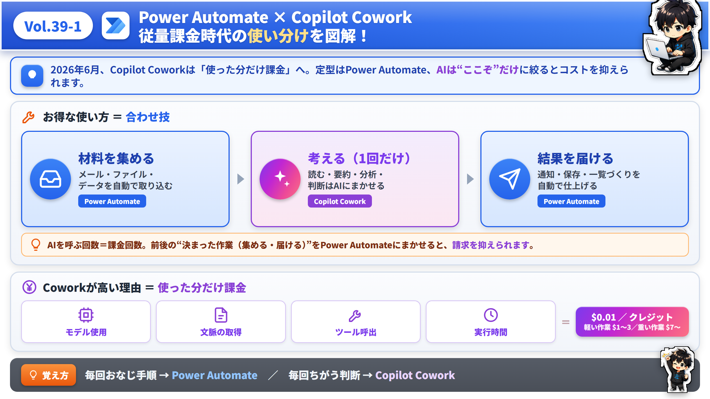The height and width of the screenshot is (399, 710).
Task: Click the arrow between 考える and 結果を届ける
Action: (x=470, y=179)
